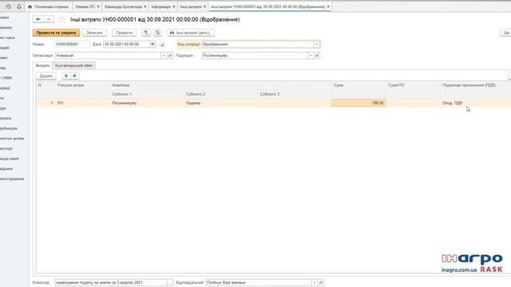Image resolution: width=511 pixels, height=287 pixels.
Task: Open Організація record with its open icon
Action: [x=170, y=56]
